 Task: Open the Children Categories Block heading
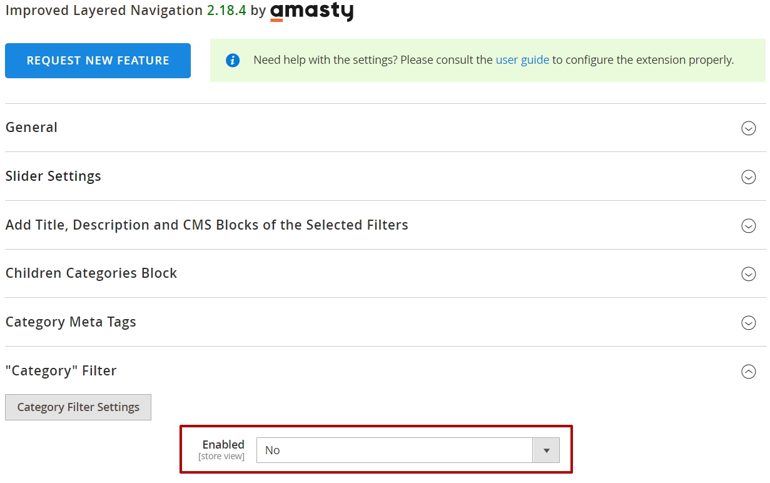91,273
